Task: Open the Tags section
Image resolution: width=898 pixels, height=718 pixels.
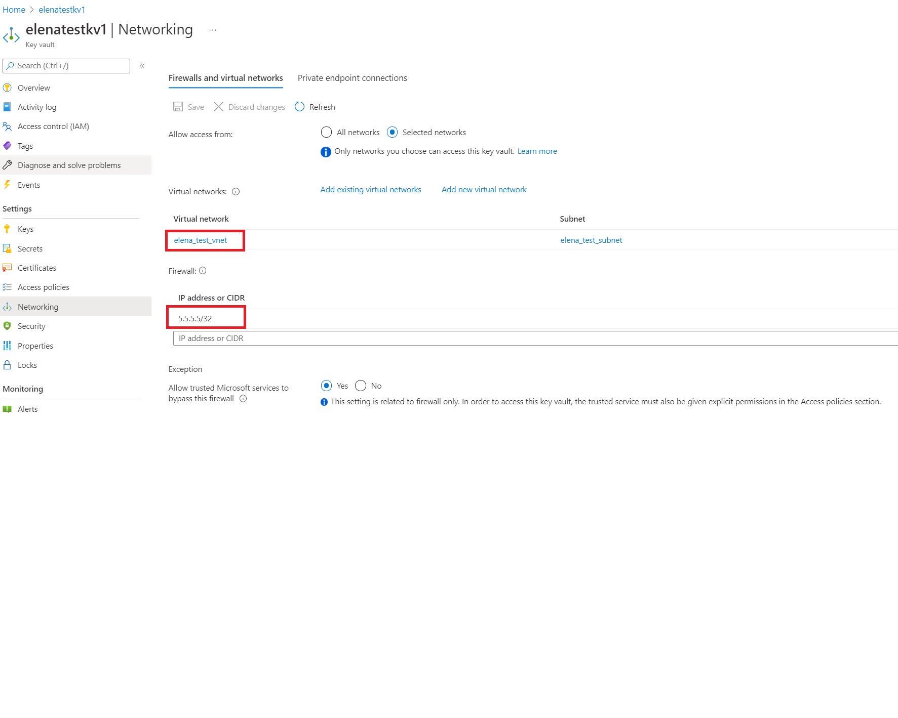Action: (x=25, y=146)
